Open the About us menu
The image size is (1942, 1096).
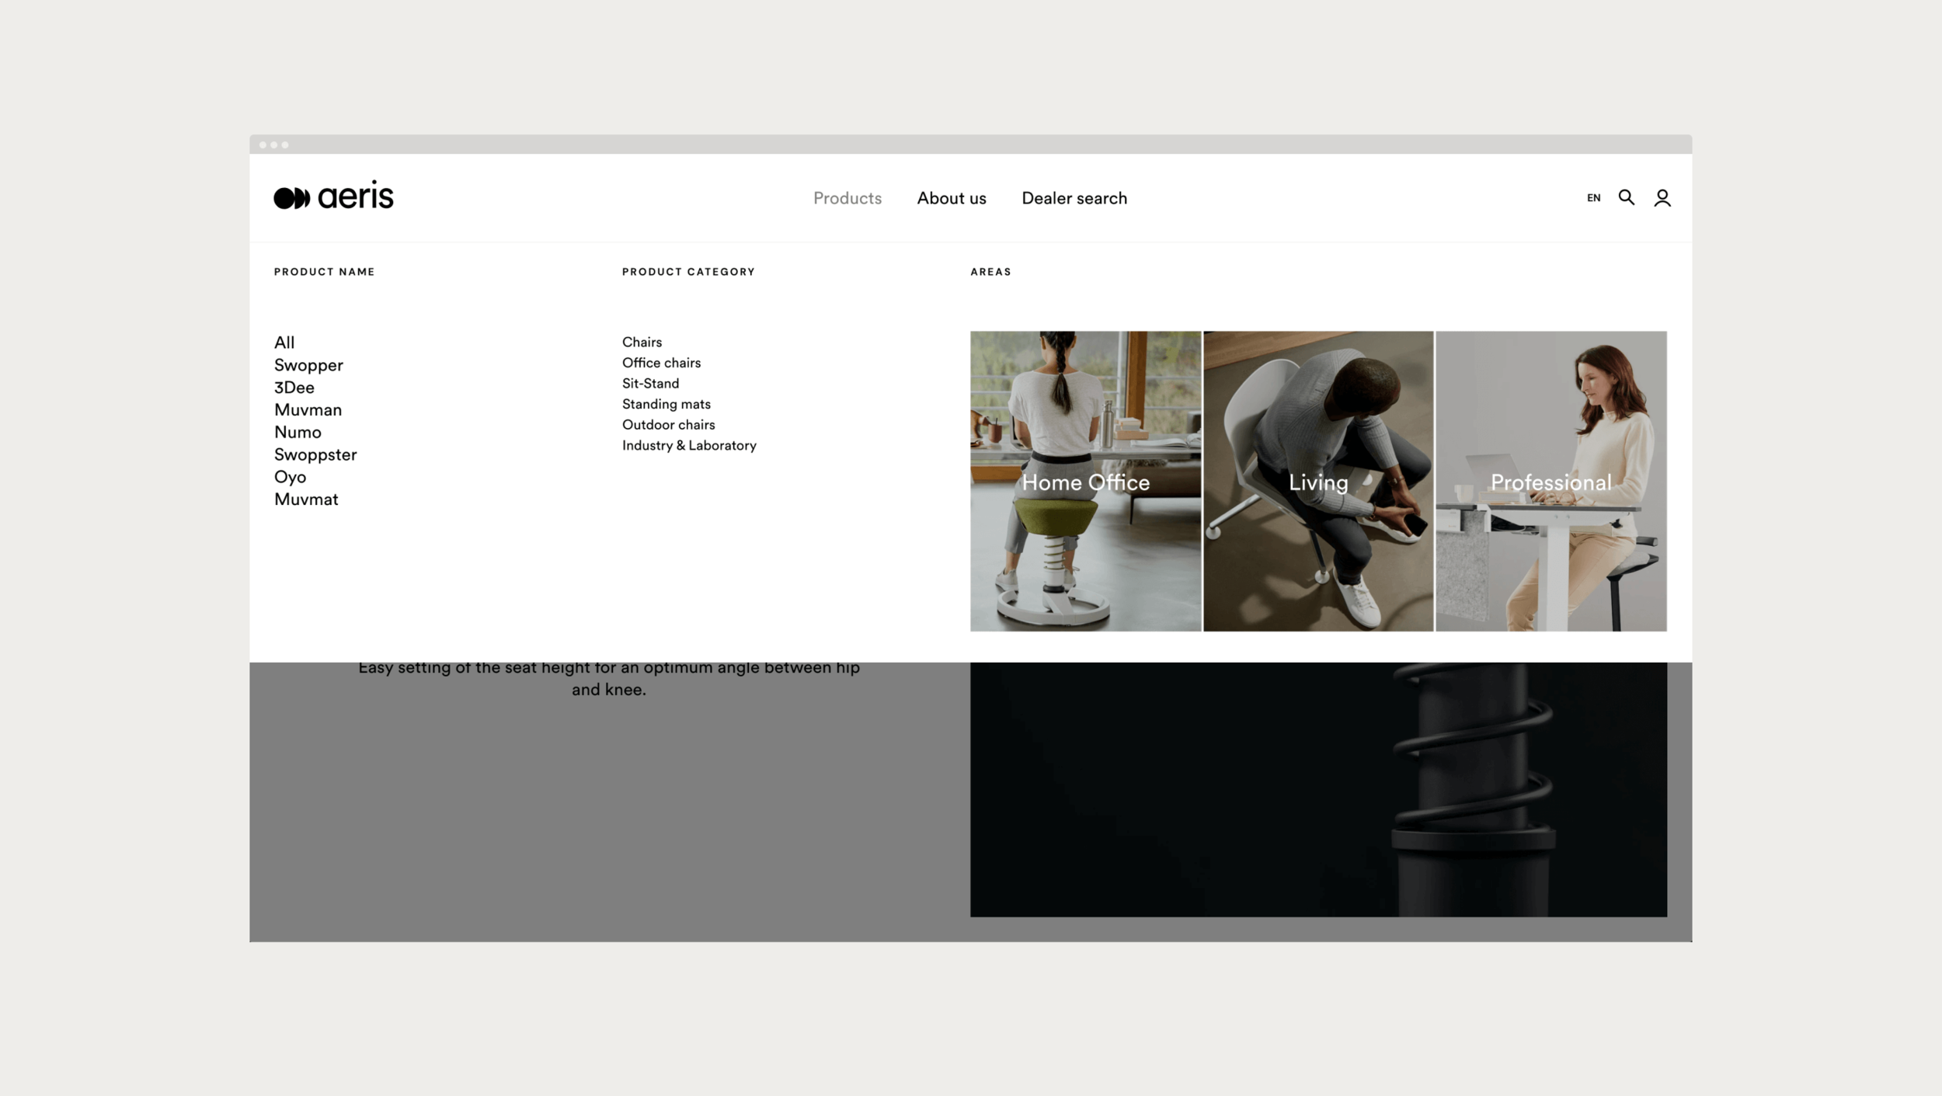tap(951, 198)
